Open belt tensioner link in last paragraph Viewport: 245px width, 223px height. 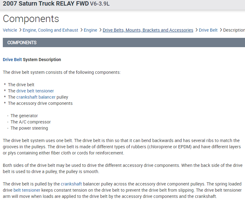tap(27, 190)
